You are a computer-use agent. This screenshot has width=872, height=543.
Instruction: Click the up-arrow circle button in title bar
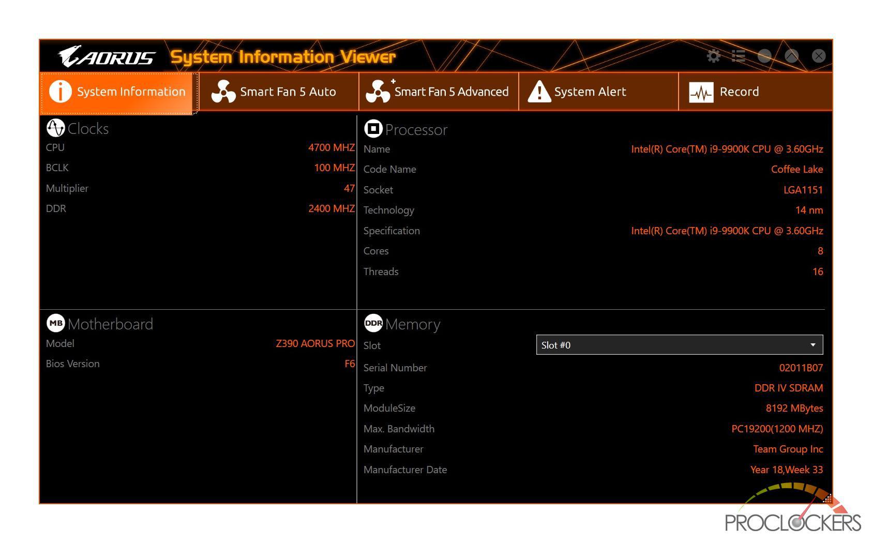(791, 56)
